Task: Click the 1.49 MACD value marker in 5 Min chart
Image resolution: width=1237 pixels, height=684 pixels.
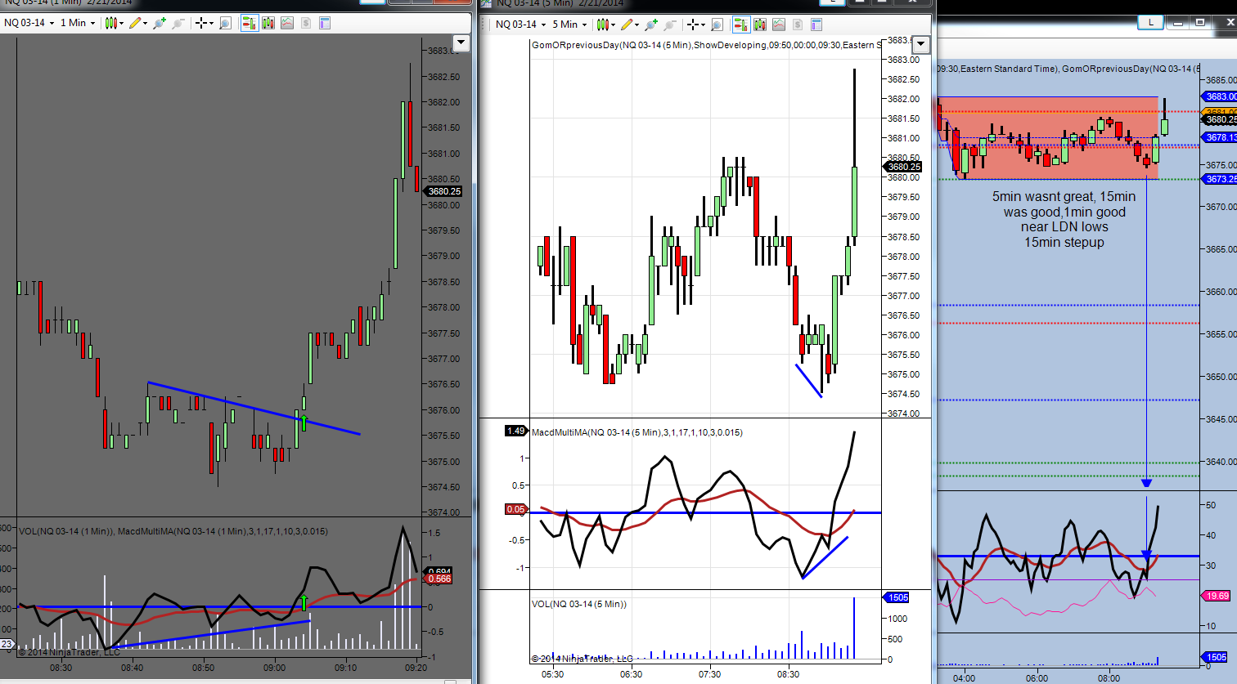Action: tap(516, 431)
